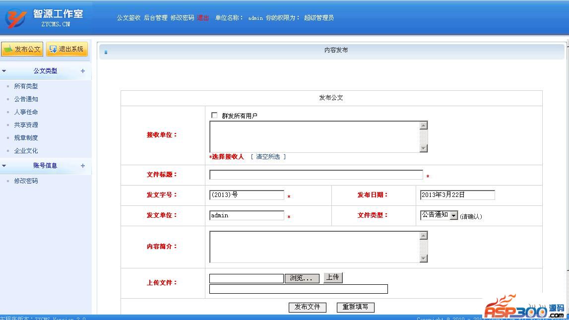The width and height of the screenshot is (569, 320).
Task: Focus the 发文字号 input field
Action: [x=247, y=195]
